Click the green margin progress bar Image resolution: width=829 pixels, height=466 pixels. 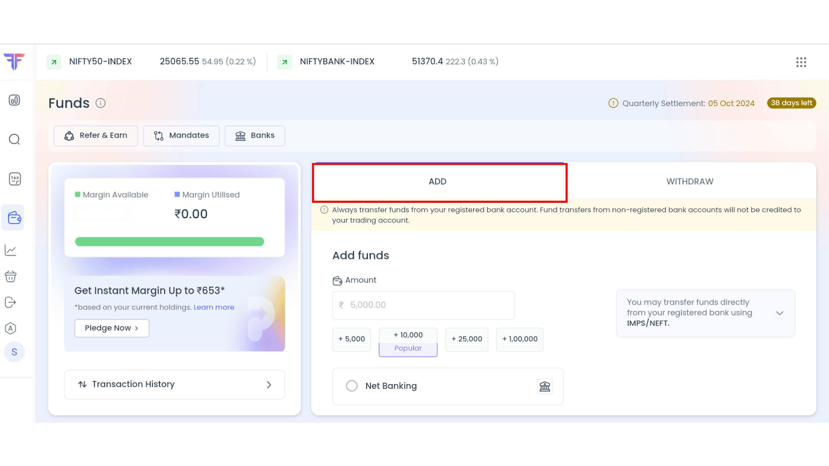click(x=169, y=242)
